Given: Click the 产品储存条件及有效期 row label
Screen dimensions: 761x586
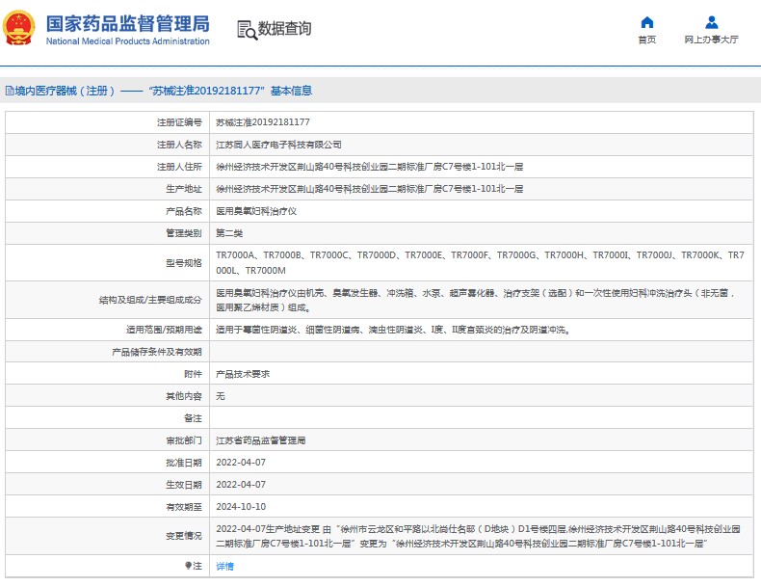Looking at the screenshot, I should pos(157,352).
